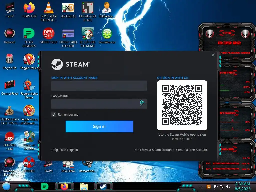Click the Steam sign-in QR code
This screenshot has width=256, height=192.
[182, 105]
